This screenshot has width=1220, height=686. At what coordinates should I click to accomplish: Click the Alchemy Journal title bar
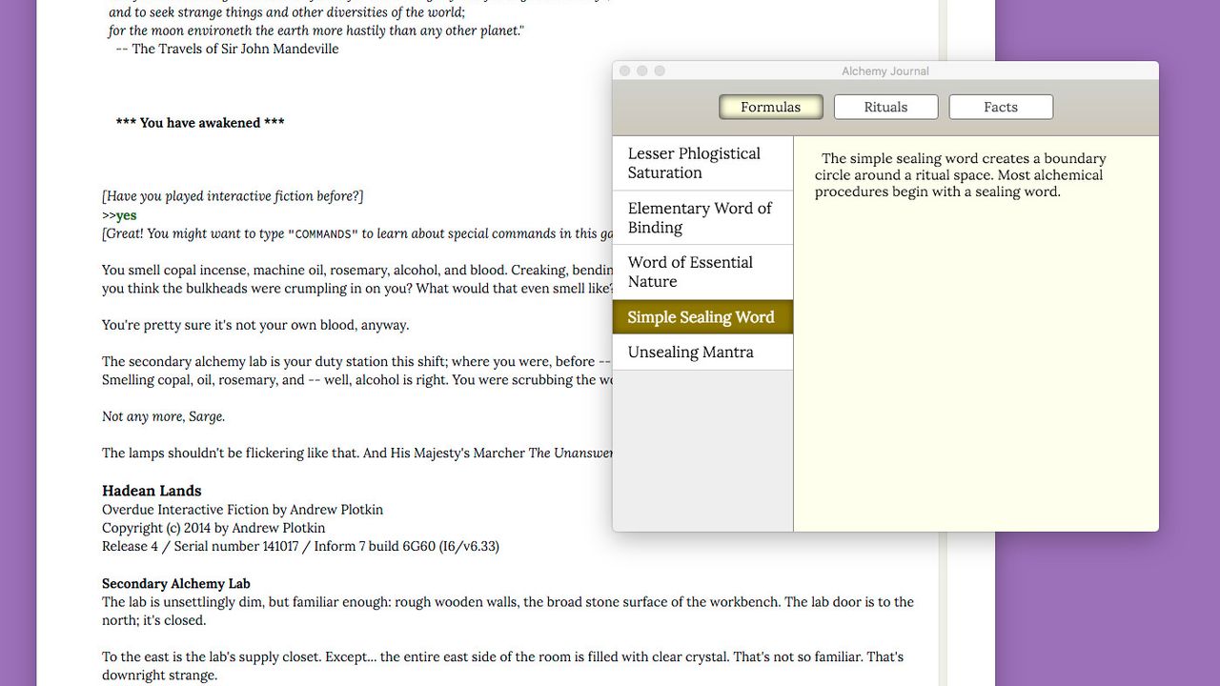pyautogui.click(x=884, y=71)
